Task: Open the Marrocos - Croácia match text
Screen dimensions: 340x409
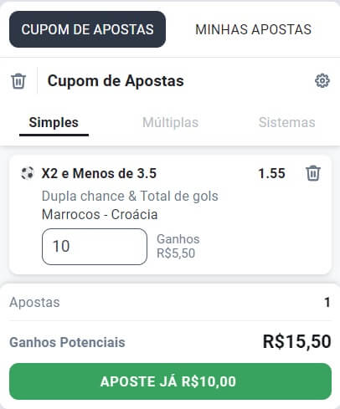Action: (x=100, y=215)
